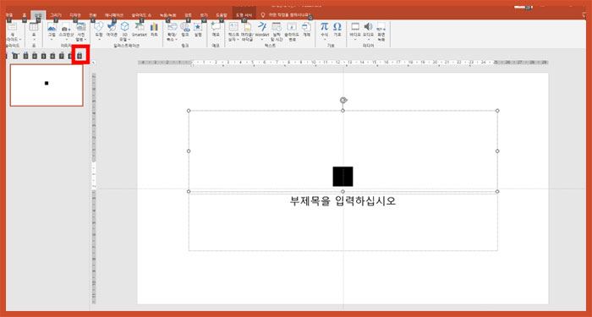Expand the 스크린샷 dropdown arrow
Screen dimensions: 592x317
[x=67, y=39]
